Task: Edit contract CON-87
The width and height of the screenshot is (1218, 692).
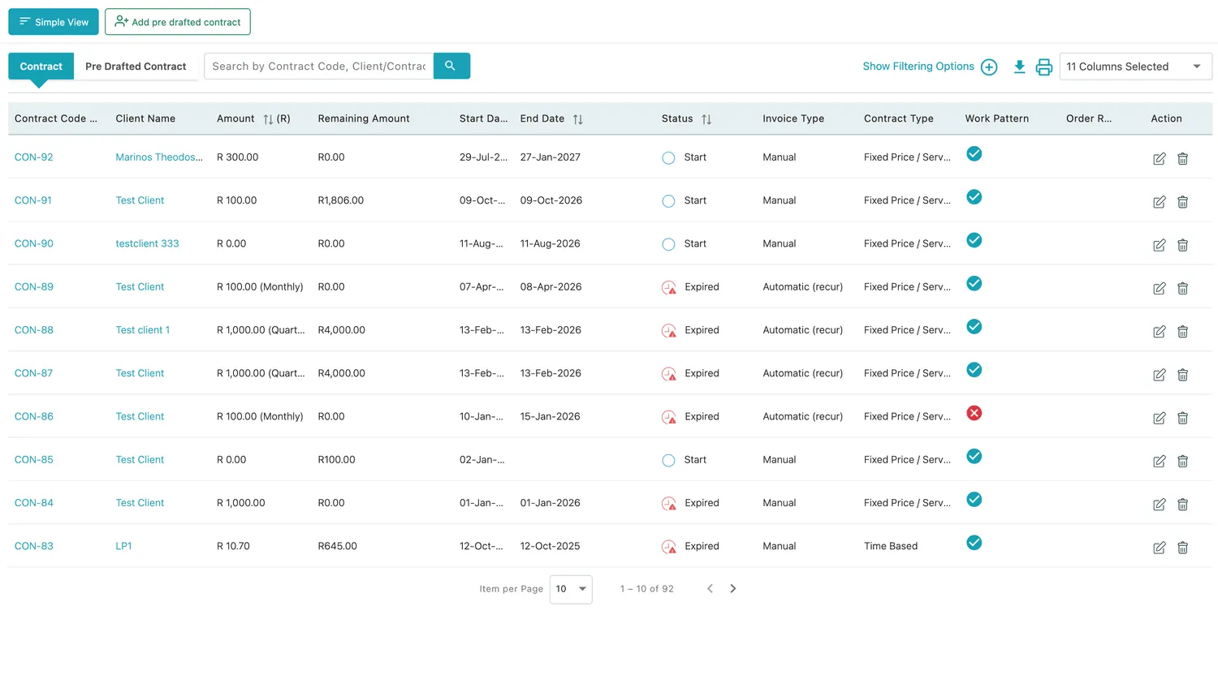Action: click(1159, 375)
